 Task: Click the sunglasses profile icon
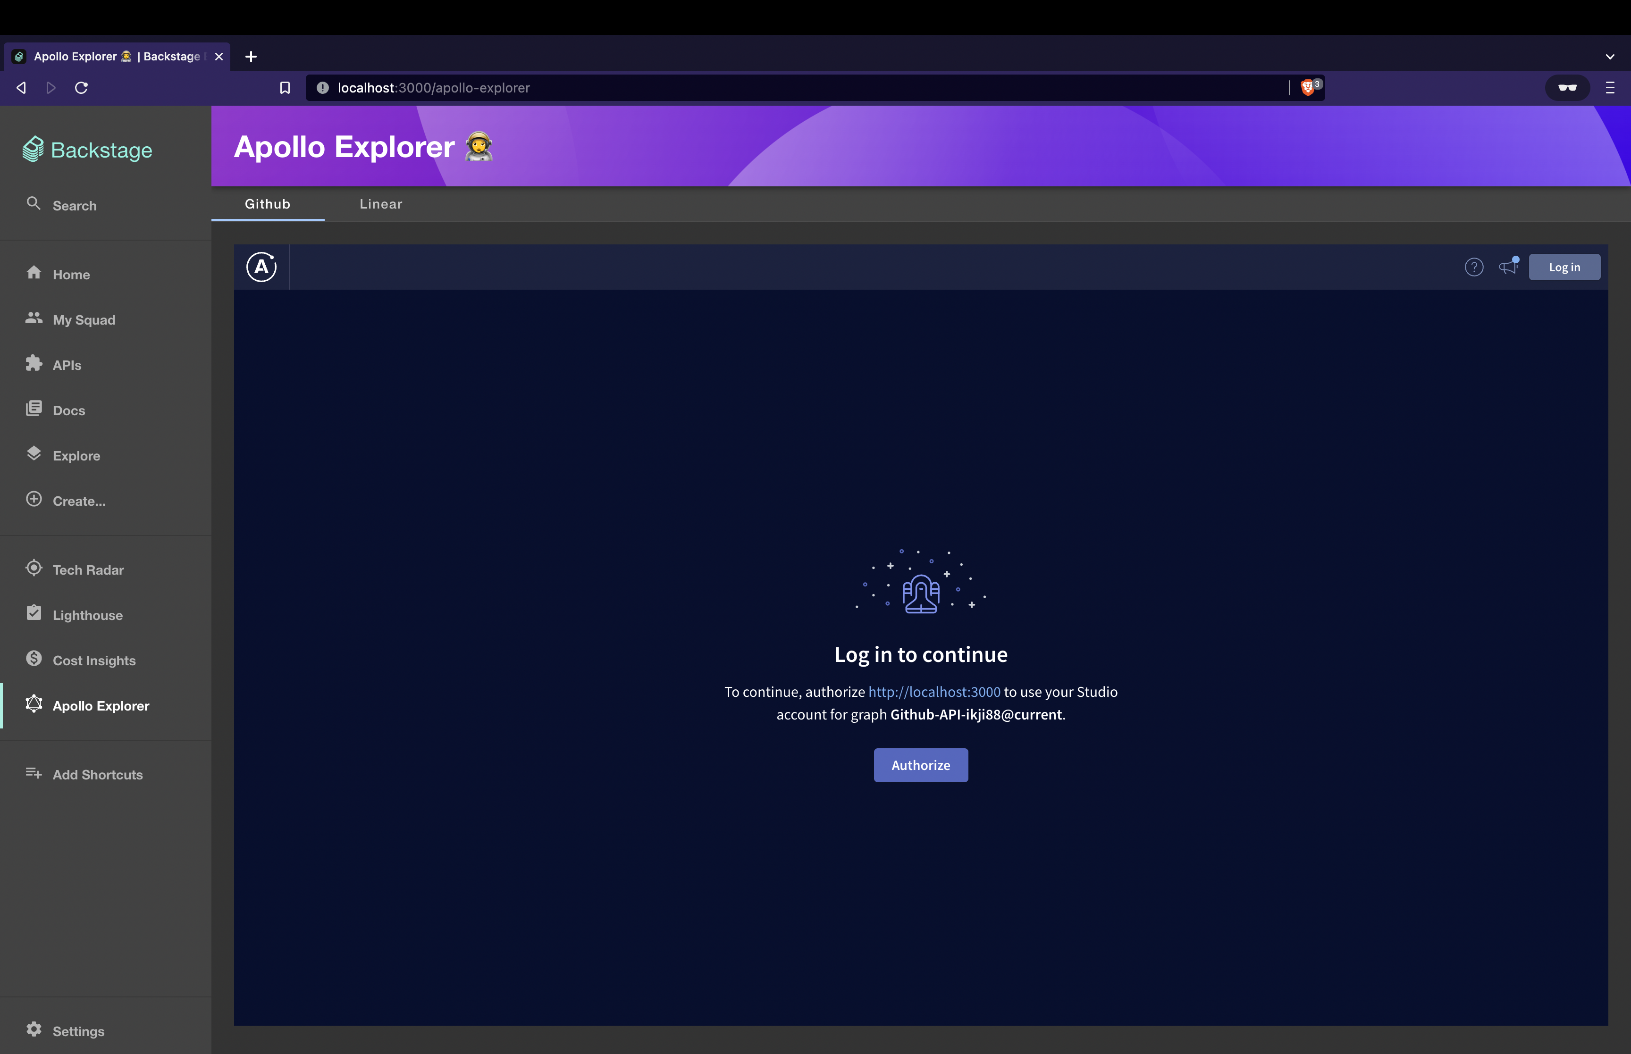point(1567,88)
